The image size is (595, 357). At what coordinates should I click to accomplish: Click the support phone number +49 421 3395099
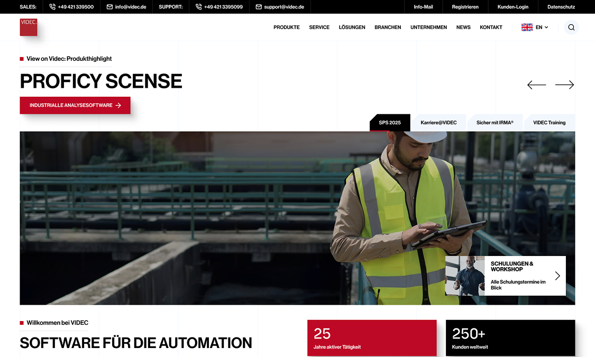(219, 7)
